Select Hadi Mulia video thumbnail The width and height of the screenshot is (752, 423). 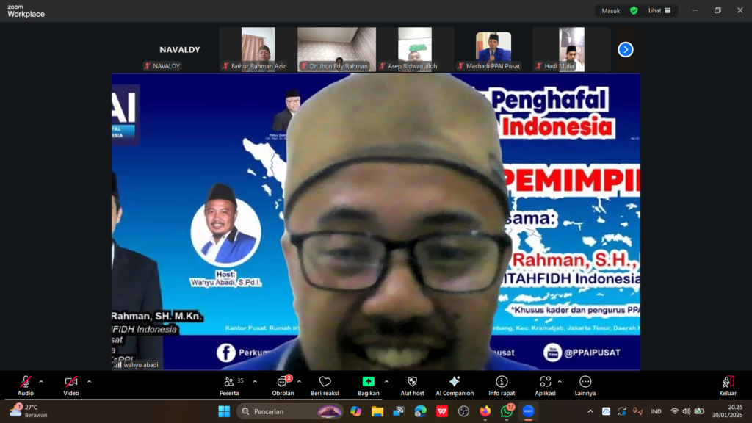click(x=571, y=49)
